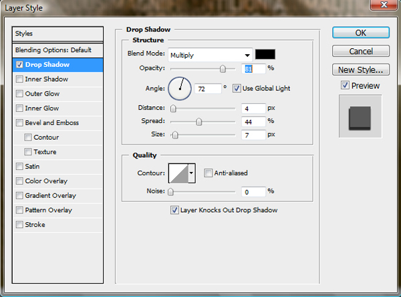Open the Inner Glow settings label
Image resolution: width=401 pixels, height=297 pixels.
(42, 108)
